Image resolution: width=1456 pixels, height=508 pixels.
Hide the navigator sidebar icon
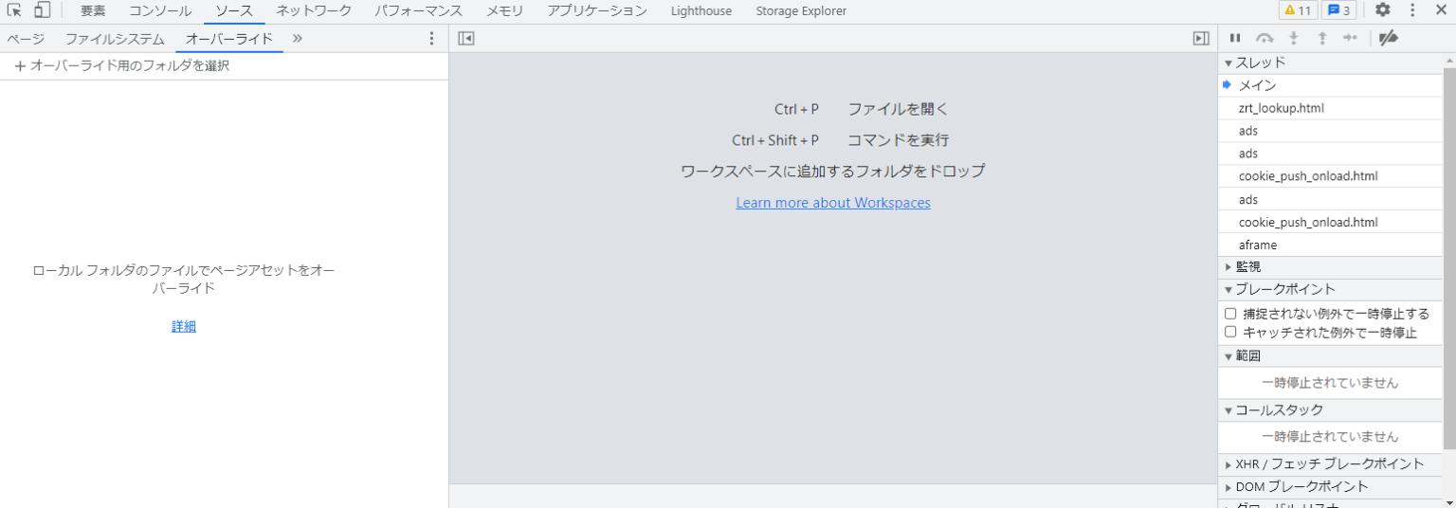[465, 38]
